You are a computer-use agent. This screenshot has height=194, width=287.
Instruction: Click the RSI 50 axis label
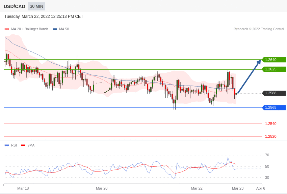pyautogui.click(x=267, y=166)
